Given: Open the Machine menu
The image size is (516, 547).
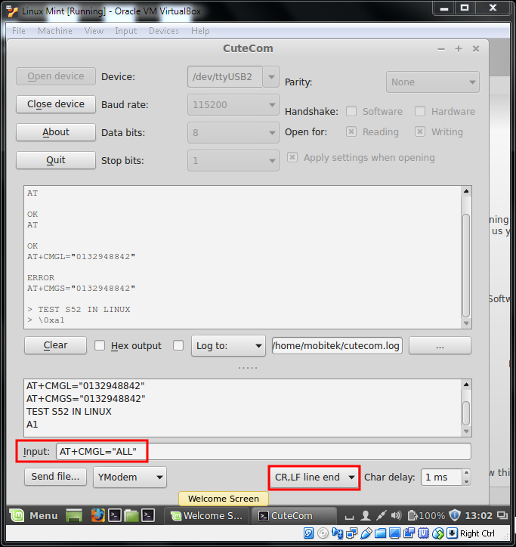Looking at the screenshot, I should [55, 31].
